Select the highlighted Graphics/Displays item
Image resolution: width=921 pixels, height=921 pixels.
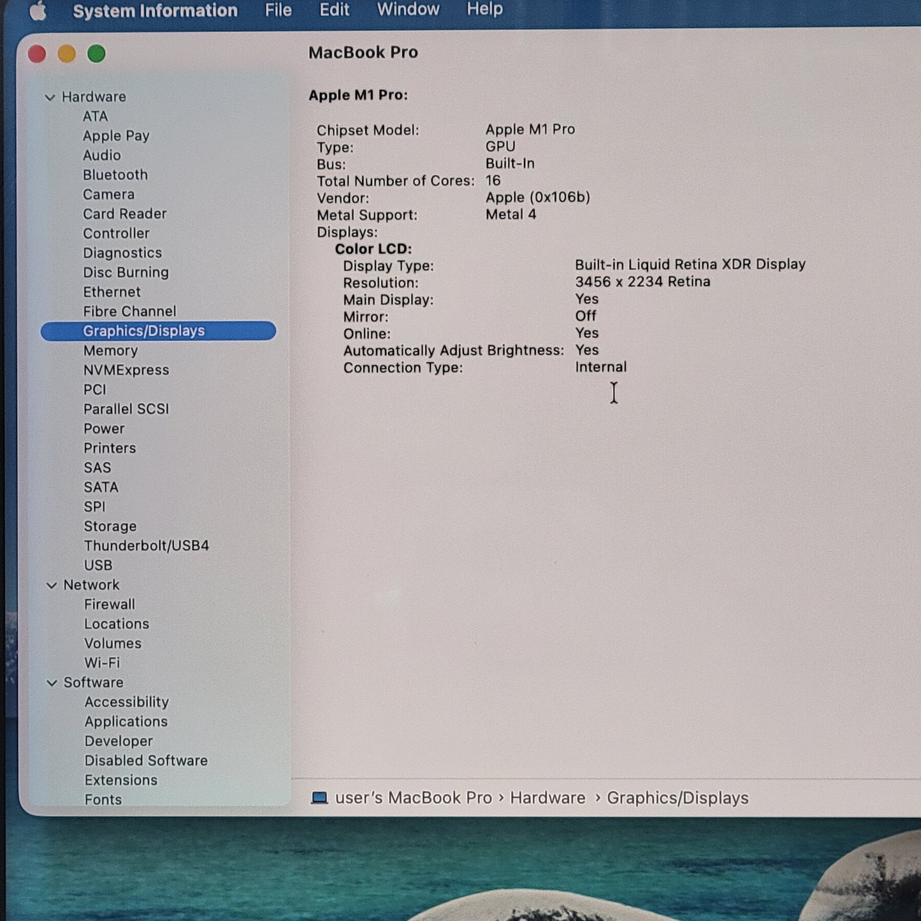tap(158, 331)
